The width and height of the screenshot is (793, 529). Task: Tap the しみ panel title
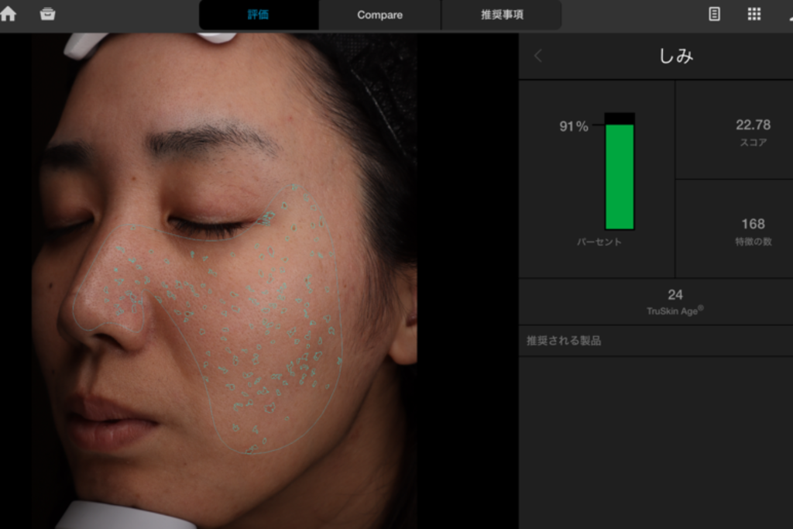click(675, 56)
